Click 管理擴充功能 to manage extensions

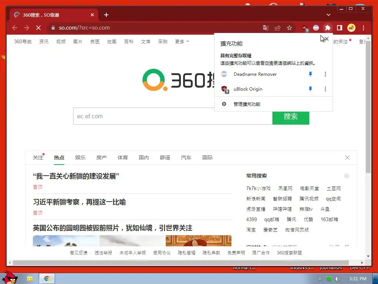274,104
